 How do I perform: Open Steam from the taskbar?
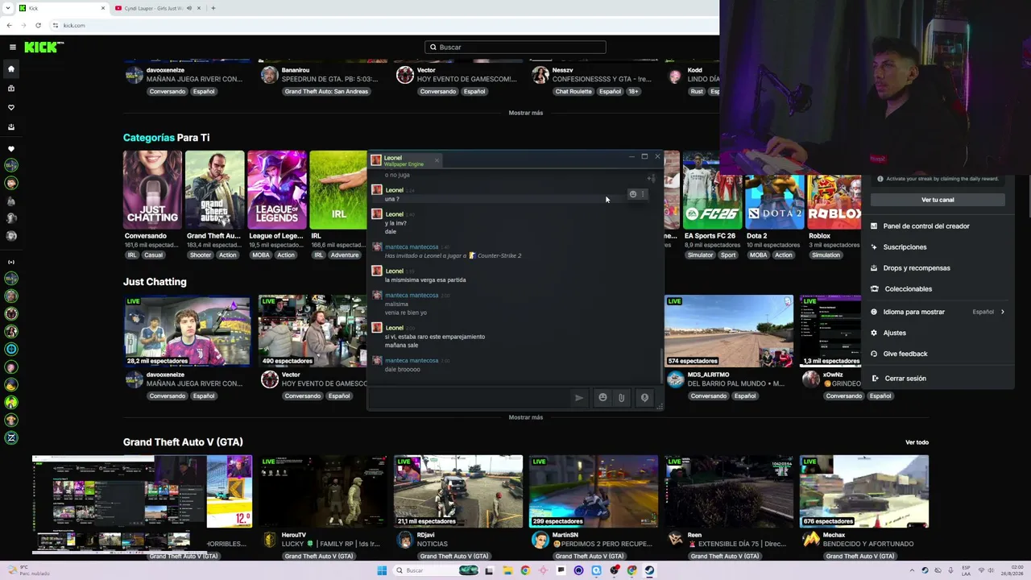649,570
